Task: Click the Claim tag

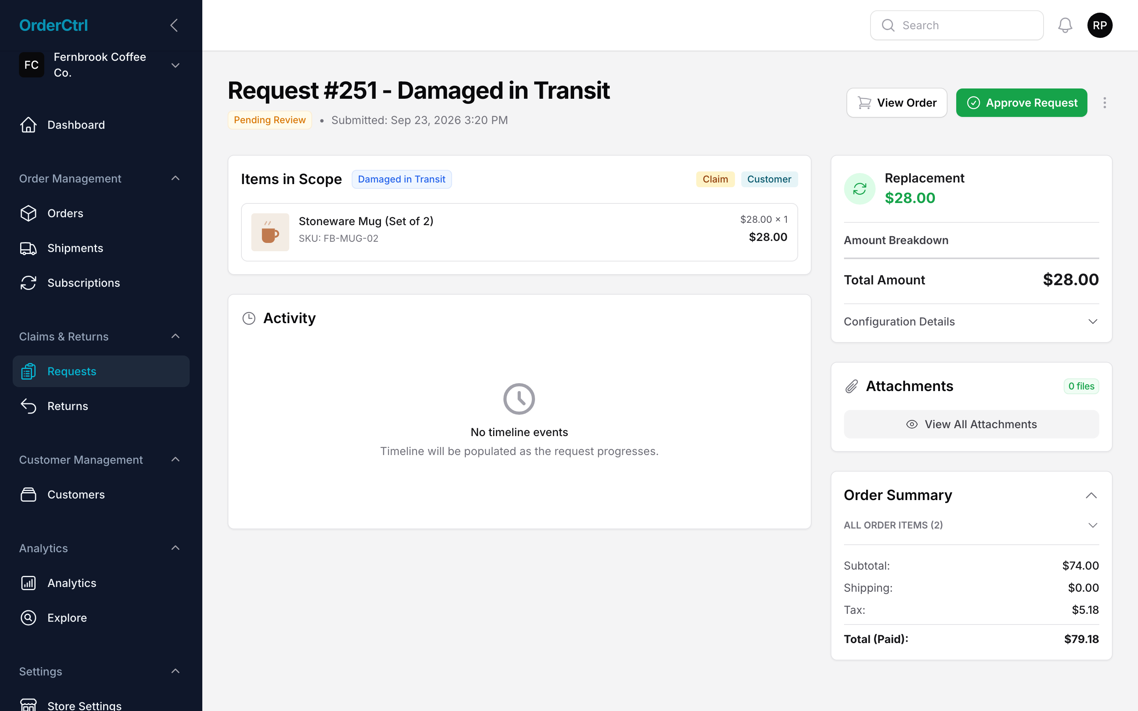Action: coord(715,179)
